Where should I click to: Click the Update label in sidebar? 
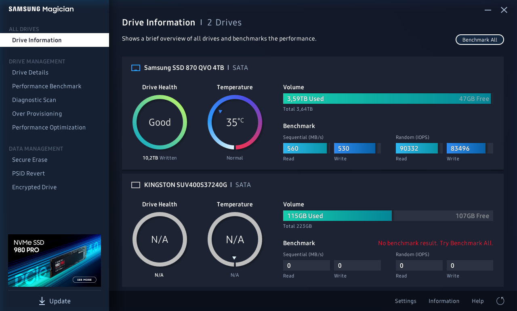click(60, 301)
